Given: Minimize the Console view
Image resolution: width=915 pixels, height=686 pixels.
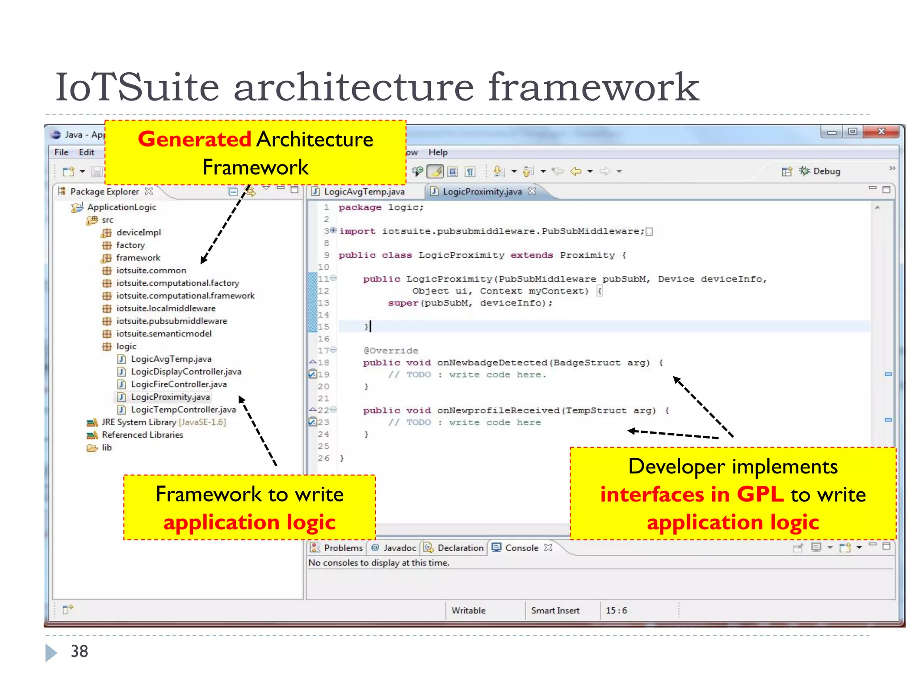Looking at the screenshot, I should tap(873, 544).
